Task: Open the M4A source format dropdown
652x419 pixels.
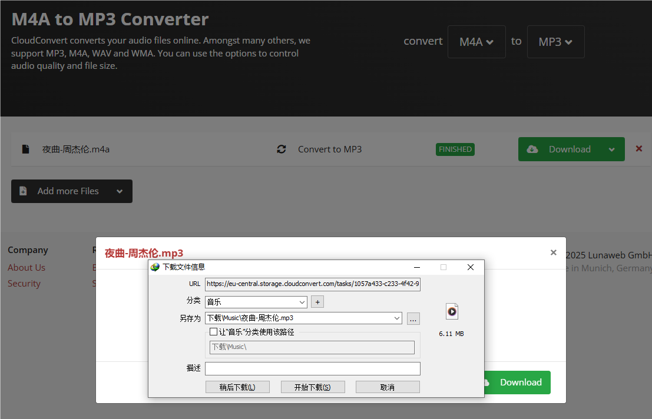Action: (x=476, y=42)
